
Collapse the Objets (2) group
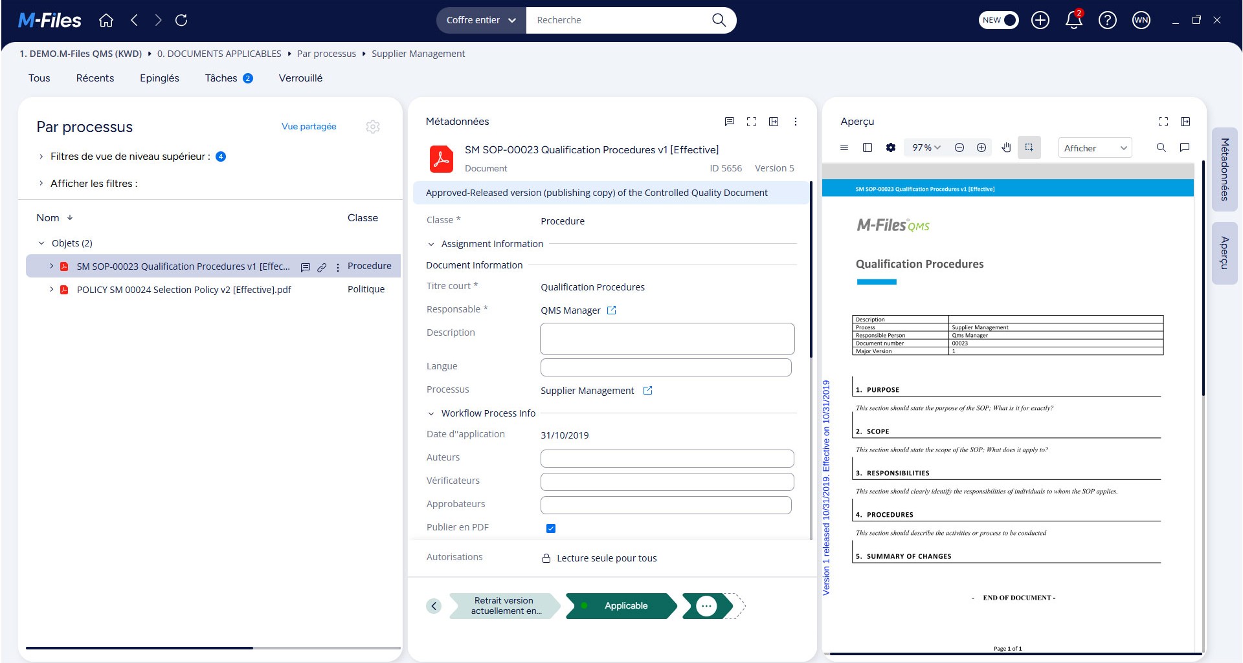point(41,243)
